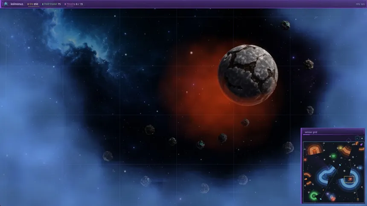Image resolution: width=367 pixels, height=206 pixels.
Task: Click the kalmanus faction emblem icon
Action: click(6, 4)
